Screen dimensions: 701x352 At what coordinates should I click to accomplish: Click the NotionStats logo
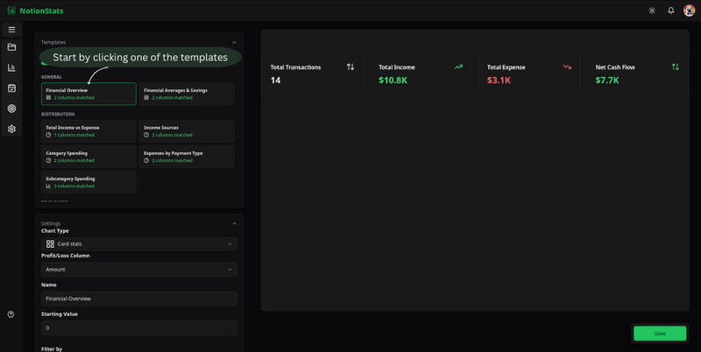tap(36, 11)
